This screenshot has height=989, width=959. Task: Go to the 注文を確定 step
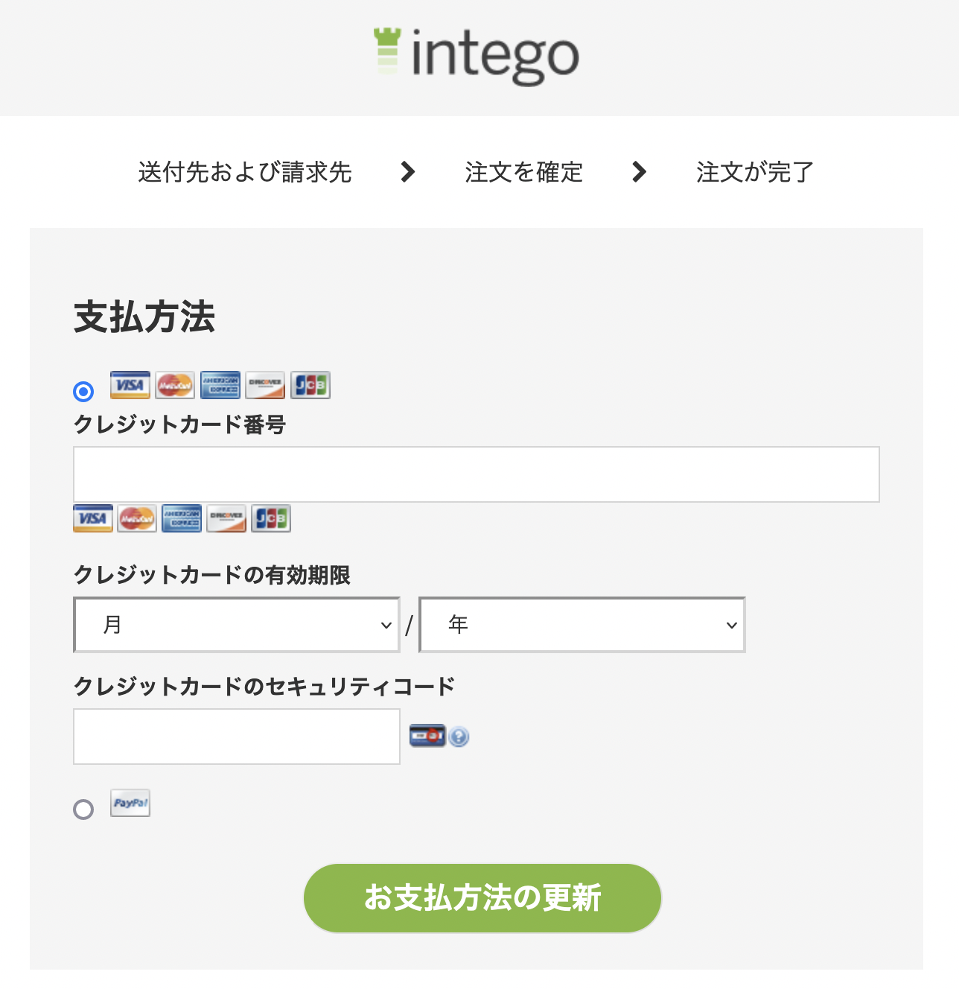(x=523, y=172)
